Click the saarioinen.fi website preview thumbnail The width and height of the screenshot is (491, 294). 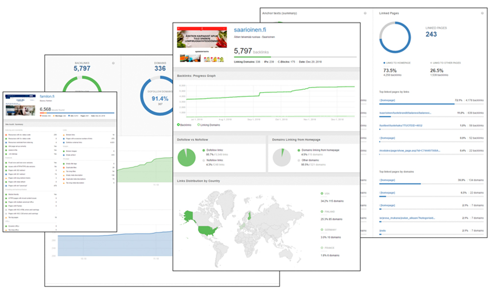(x=202, y=45)
